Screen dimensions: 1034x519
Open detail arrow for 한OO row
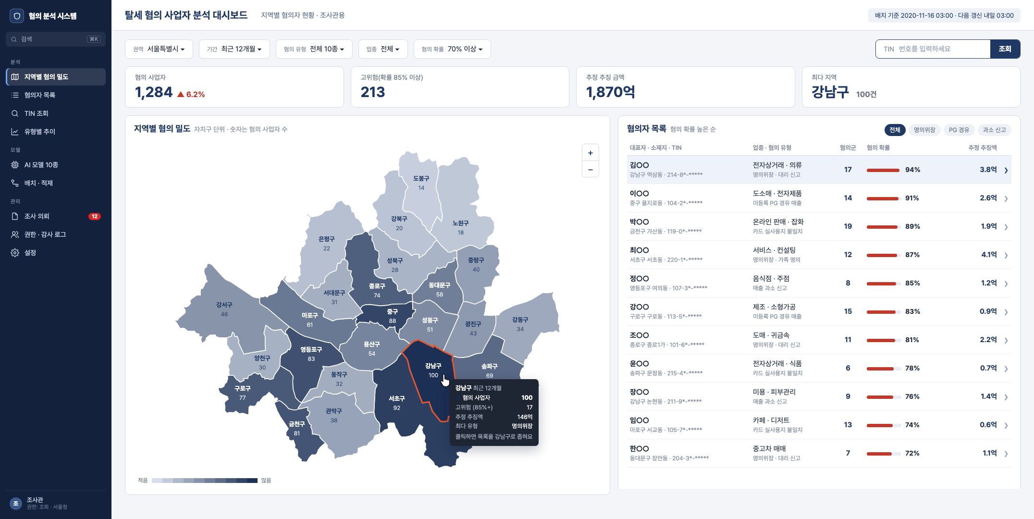pyautogui.click(x=1006, y=454)
